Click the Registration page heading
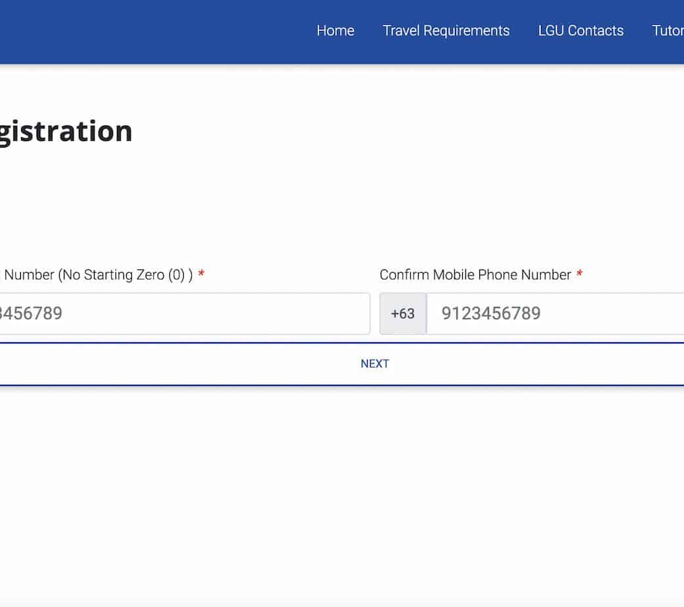Screen dimensions: 684x607 66,131
